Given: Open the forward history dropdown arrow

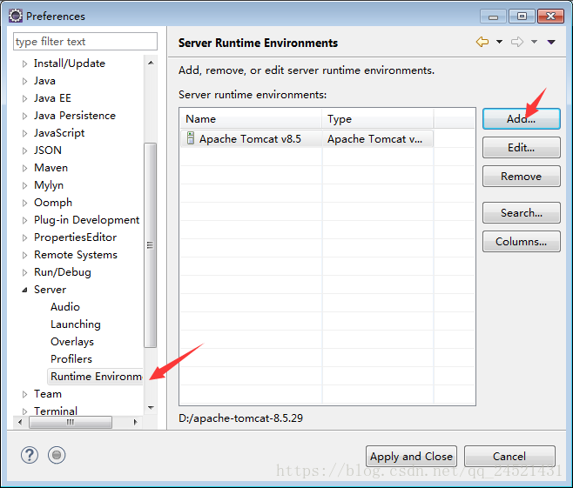Looking at the screenshot, I should (534, 42).
